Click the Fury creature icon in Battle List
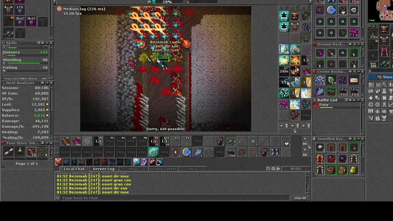 coord(316,105)
